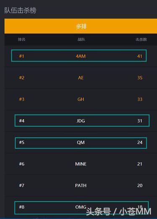
Task: Click kill count 41 for 4AM
Action: coord(140,56)
